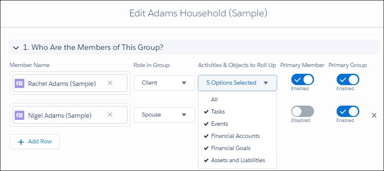Clear Rachel Adams member with X icon
The height and width of the screenshot is (171, 384).
tap(110, 83)
